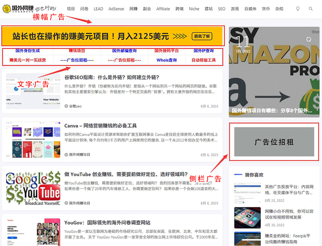The image size is (322, 246).
Task: Open the 货币 menu item
Action: point(266,9)
